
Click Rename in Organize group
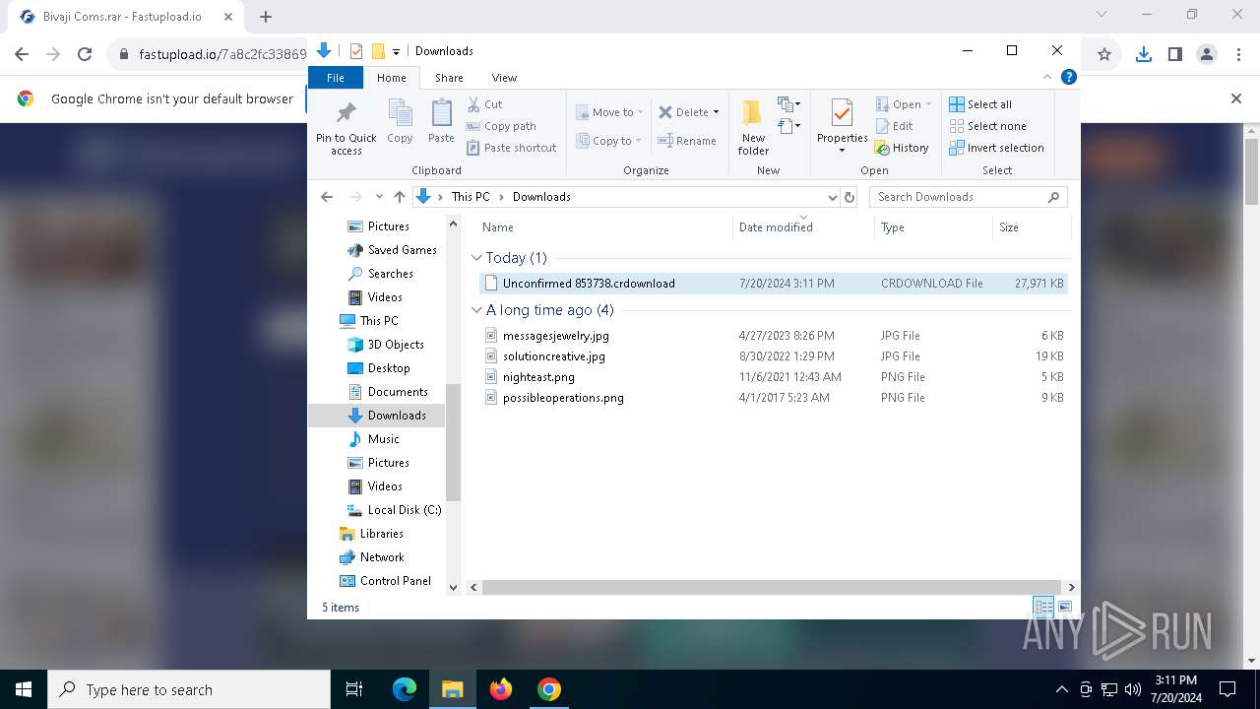(x=687, y=141)
